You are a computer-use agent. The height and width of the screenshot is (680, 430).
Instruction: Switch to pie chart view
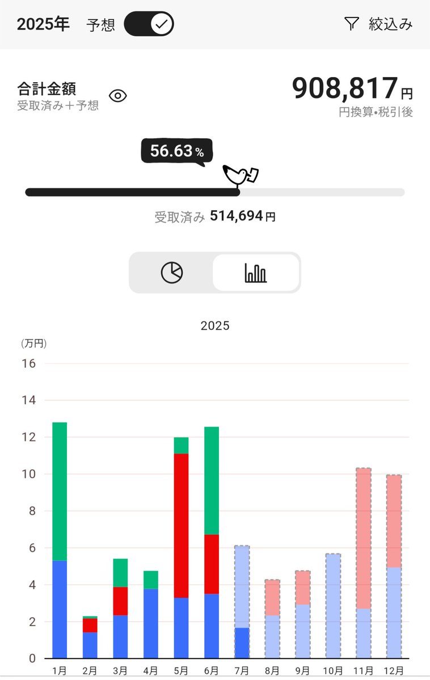[171, 273]
